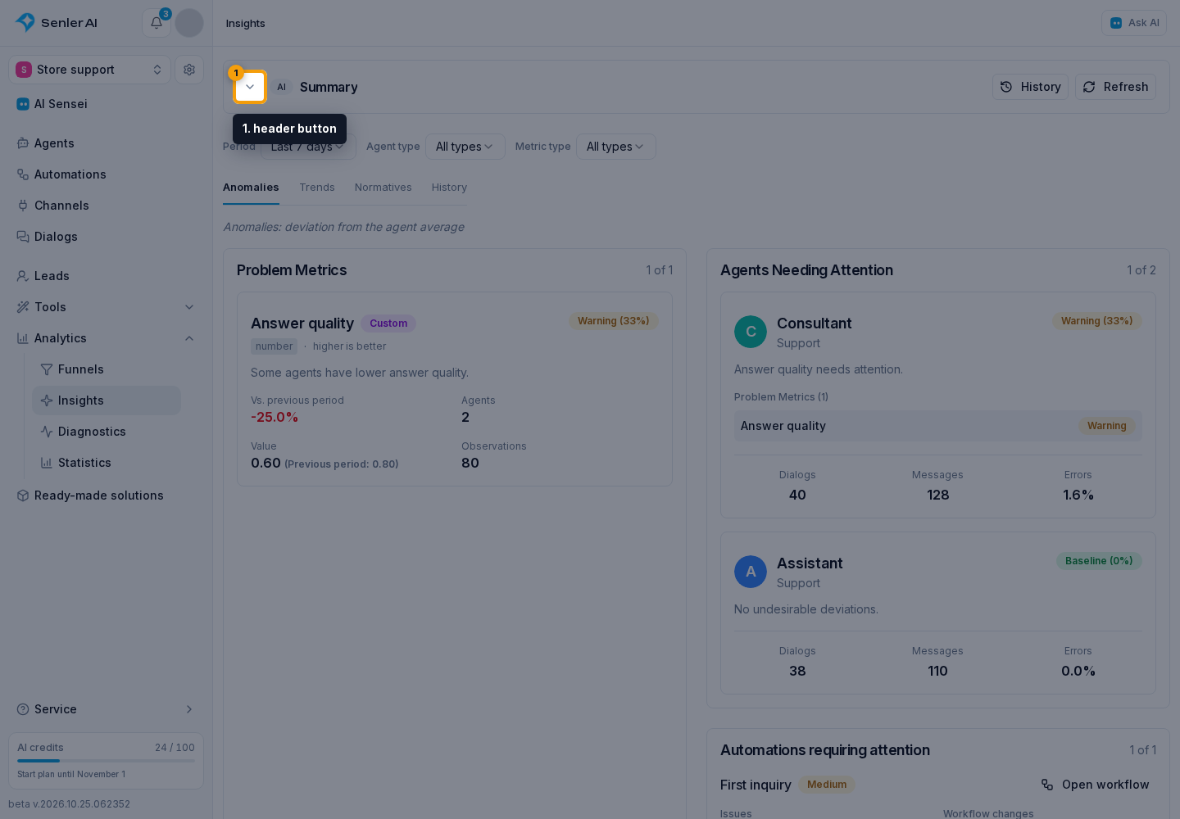
Task: Open the Dialogs page link
Action: point(107,237)
